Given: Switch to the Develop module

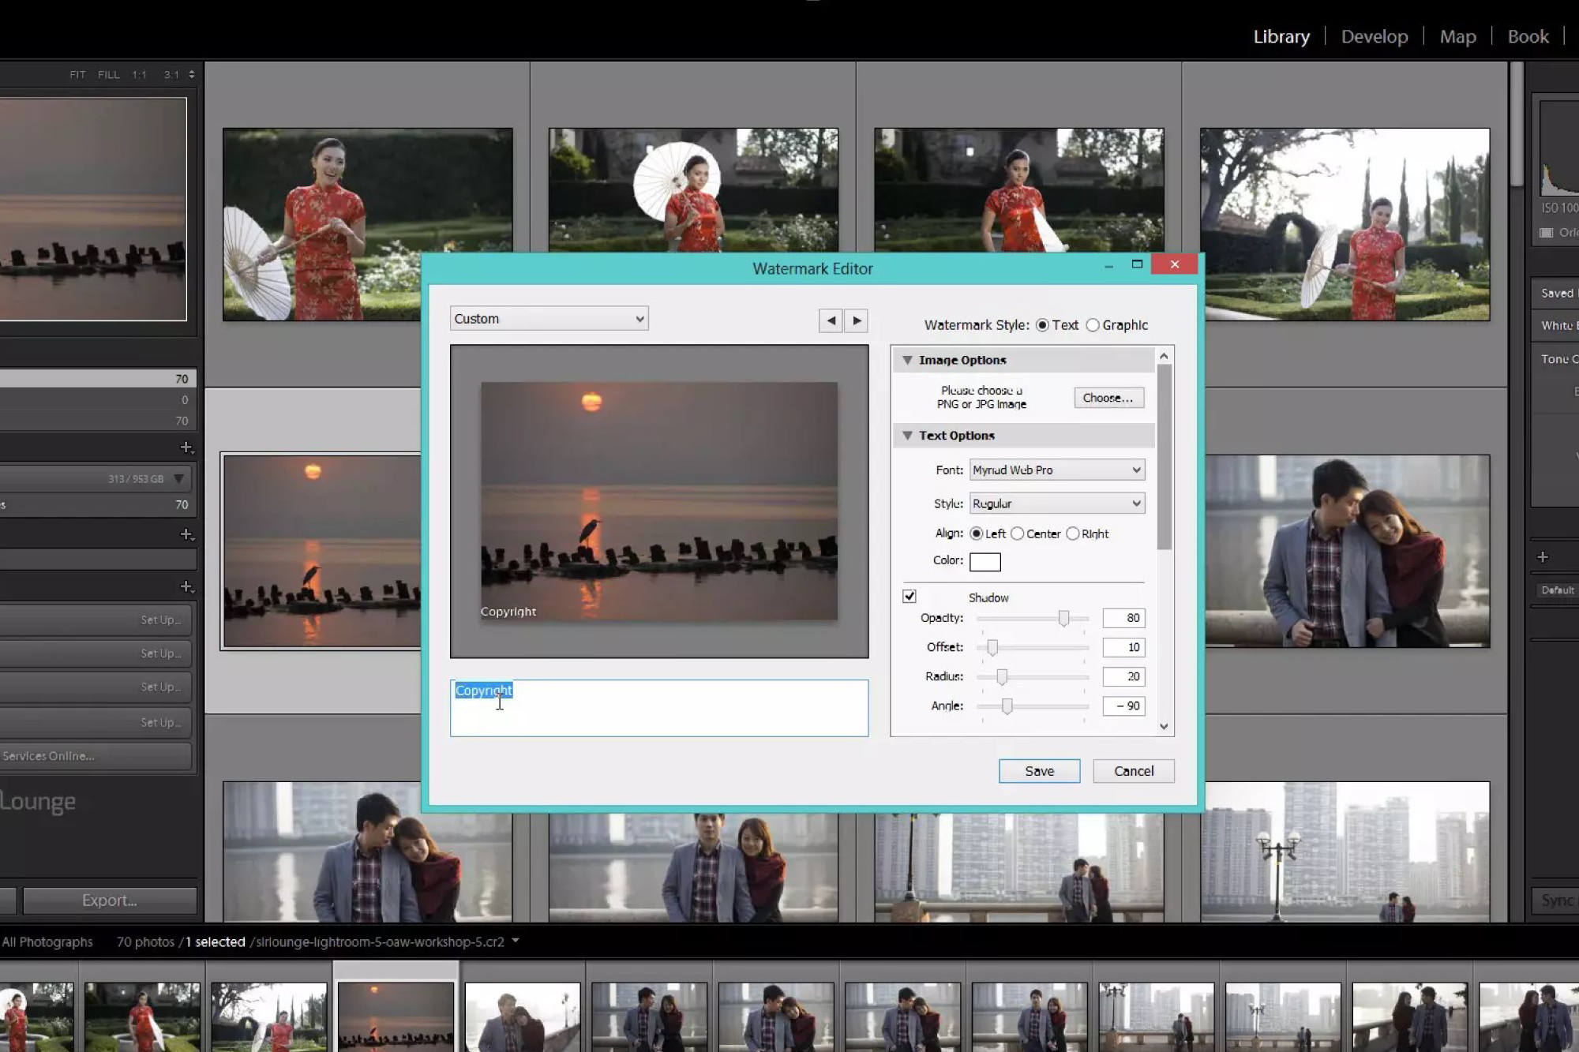Looking at the screenshot, I should coord(1375,36).
